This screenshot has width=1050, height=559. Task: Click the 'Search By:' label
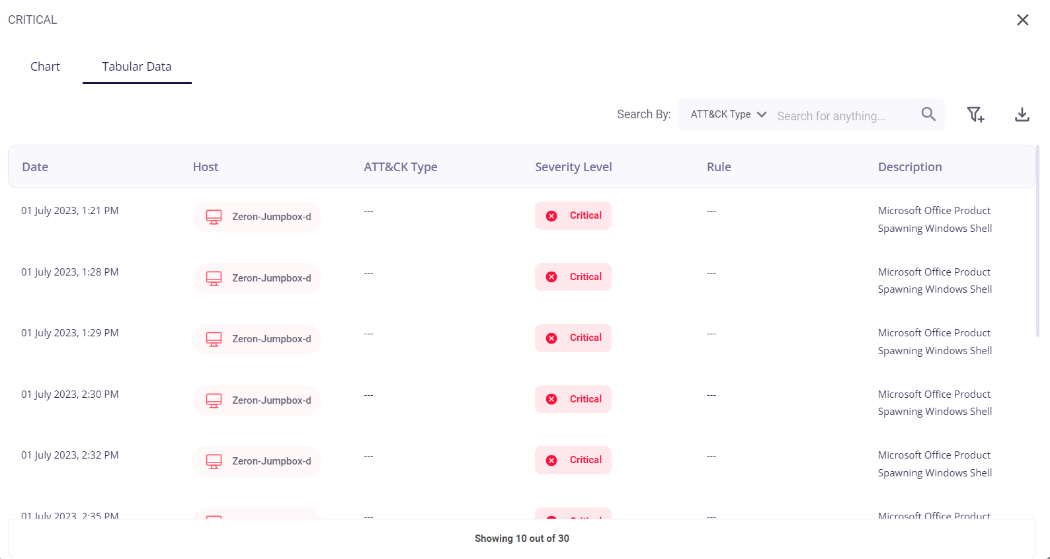coord(643,114)
